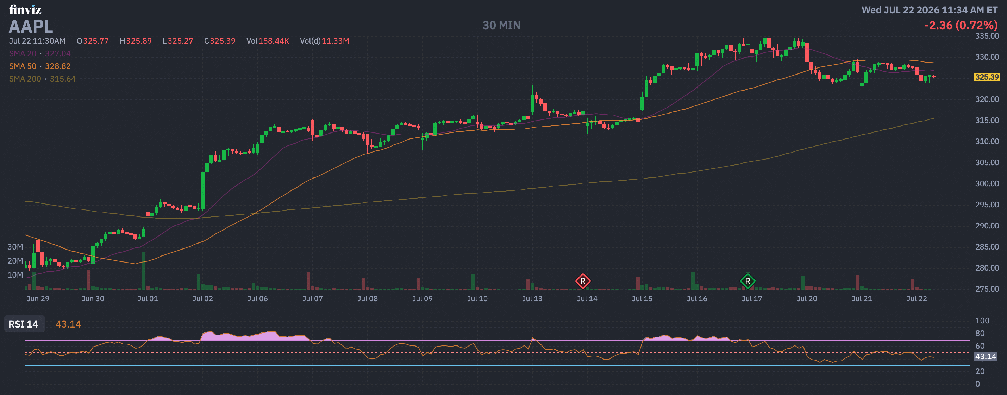The width and height of the screenshot is (1007, 395).
Task: Open the red R earnings marker
Action: coord(582,281)
